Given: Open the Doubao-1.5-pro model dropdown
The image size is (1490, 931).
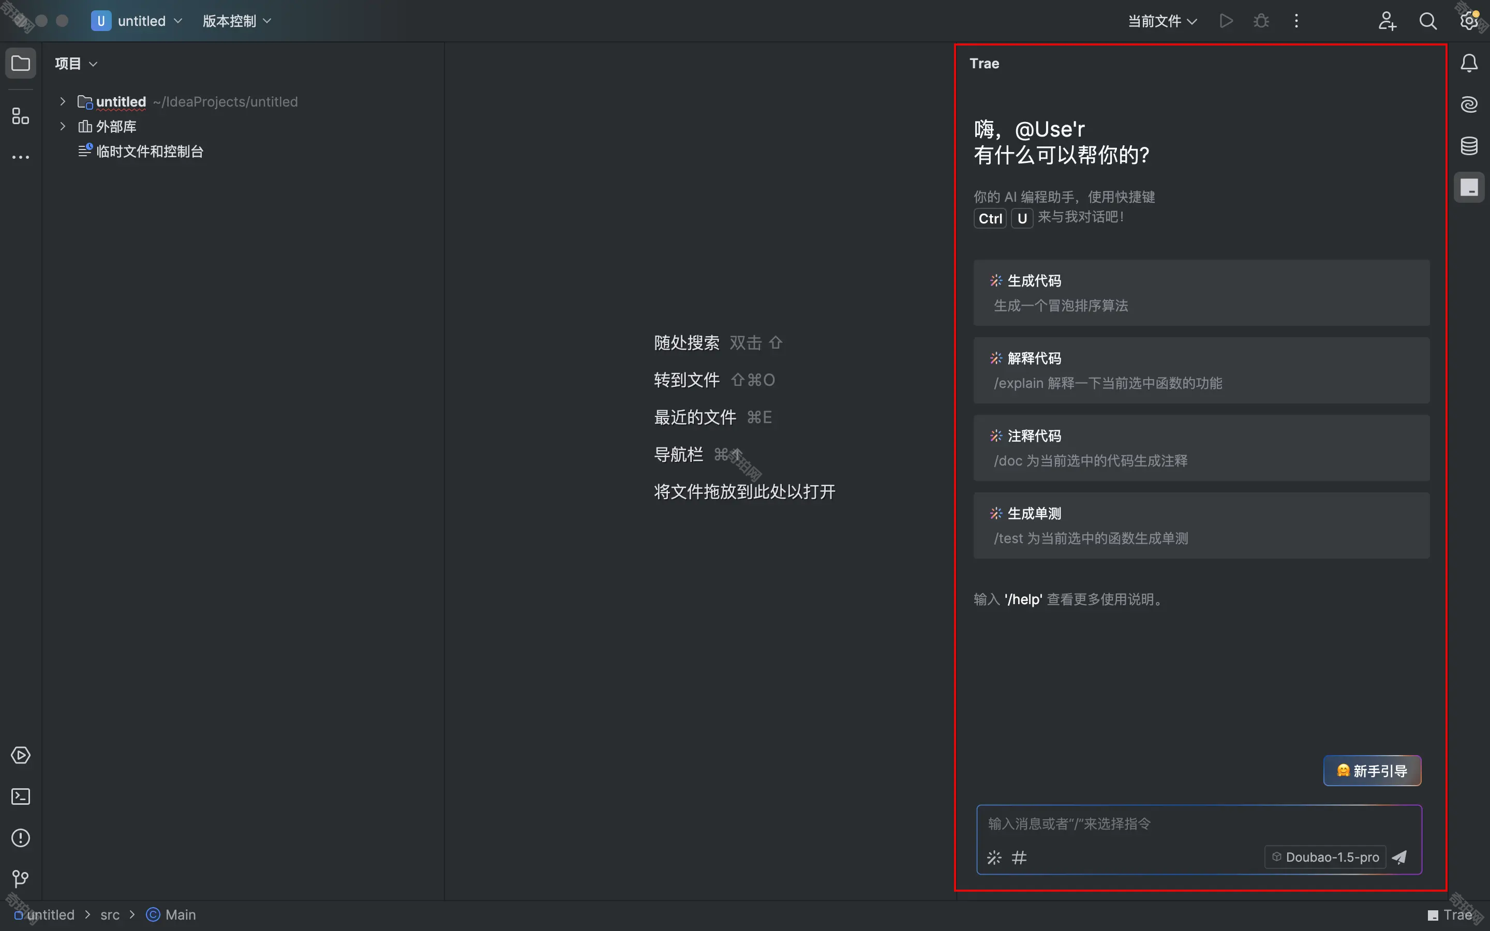Looking at the screenshot, I should [x=1325, y=857].
